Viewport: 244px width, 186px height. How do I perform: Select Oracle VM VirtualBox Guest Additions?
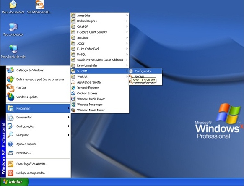[100, 60]
